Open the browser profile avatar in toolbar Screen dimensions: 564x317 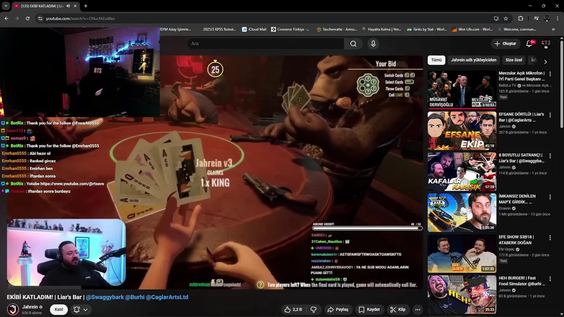pyautogui.click(x=547, y=18)
